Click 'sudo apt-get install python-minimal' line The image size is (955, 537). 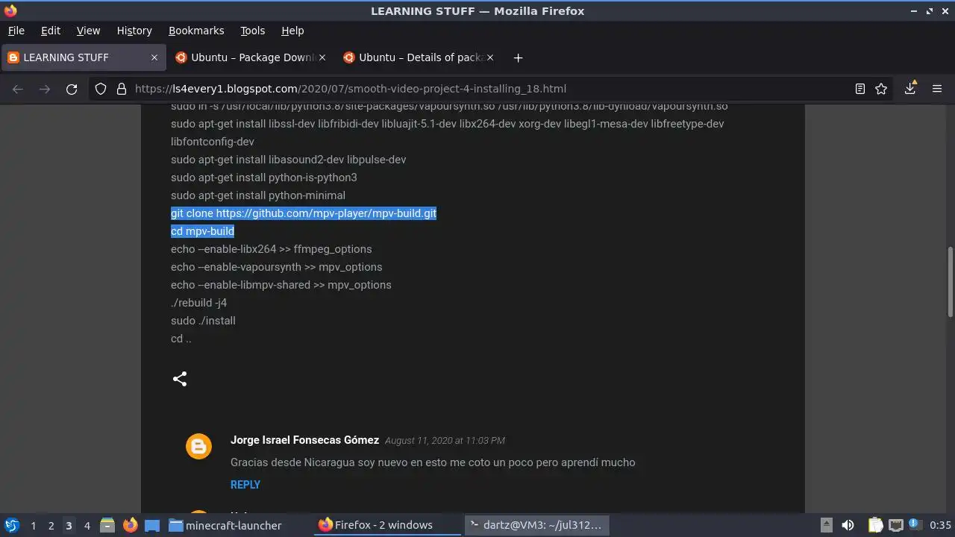point(258,195)
